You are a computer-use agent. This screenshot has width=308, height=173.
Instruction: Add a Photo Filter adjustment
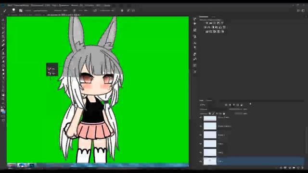coord(217,27)
